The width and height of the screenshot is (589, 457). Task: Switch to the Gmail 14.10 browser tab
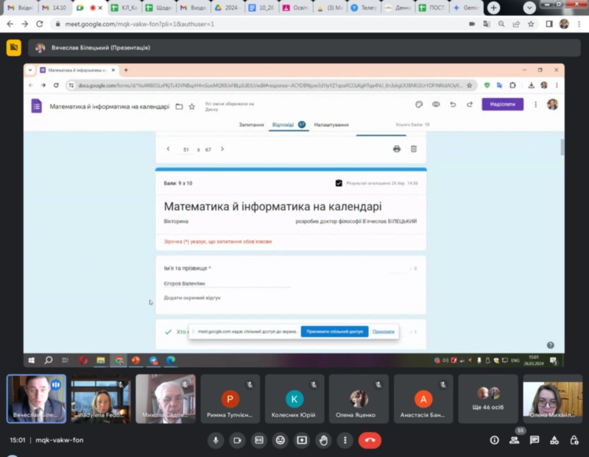click(56, 7)
